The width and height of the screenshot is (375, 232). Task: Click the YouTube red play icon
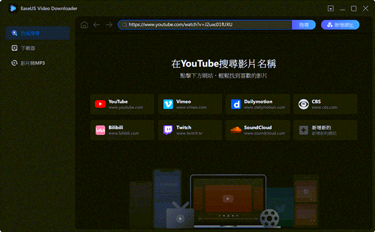point(100,104)
